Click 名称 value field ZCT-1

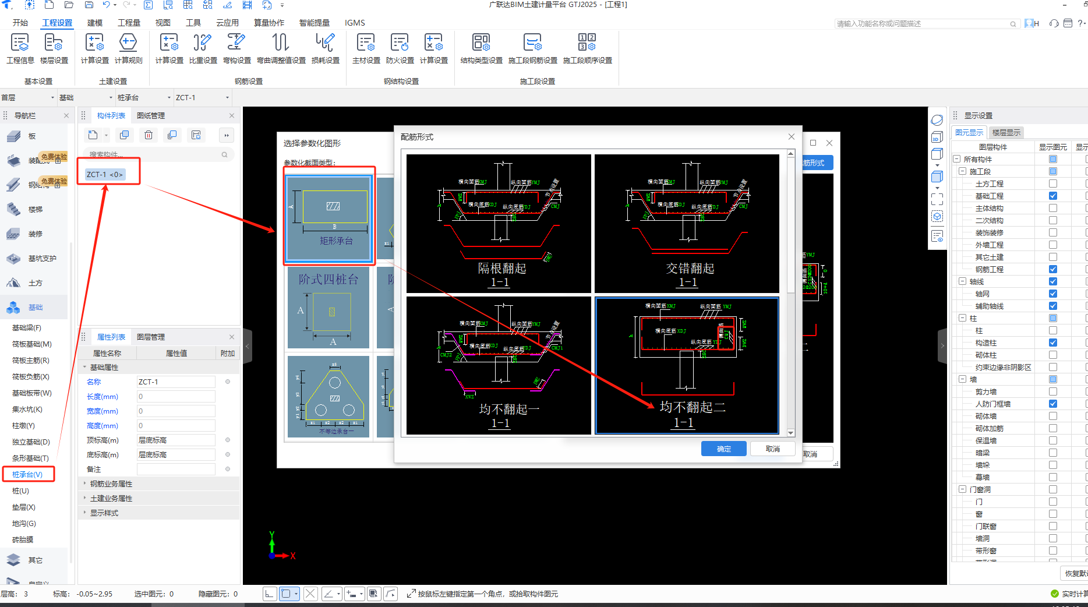click(x=176, y=382)
